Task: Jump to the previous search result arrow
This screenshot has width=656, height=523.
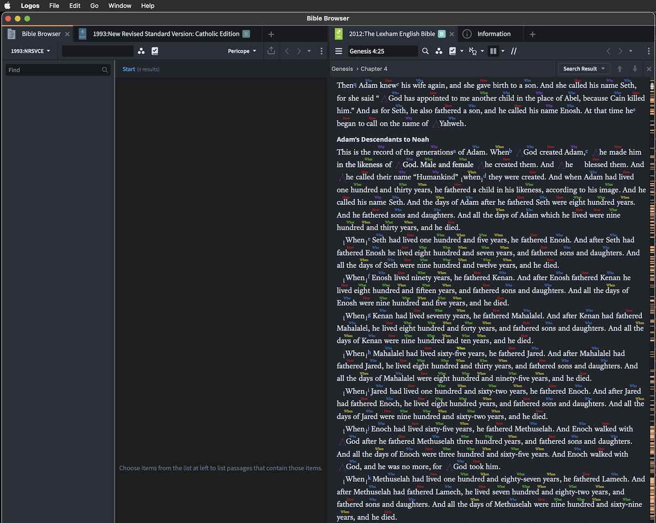Action: tap(620, 69)
